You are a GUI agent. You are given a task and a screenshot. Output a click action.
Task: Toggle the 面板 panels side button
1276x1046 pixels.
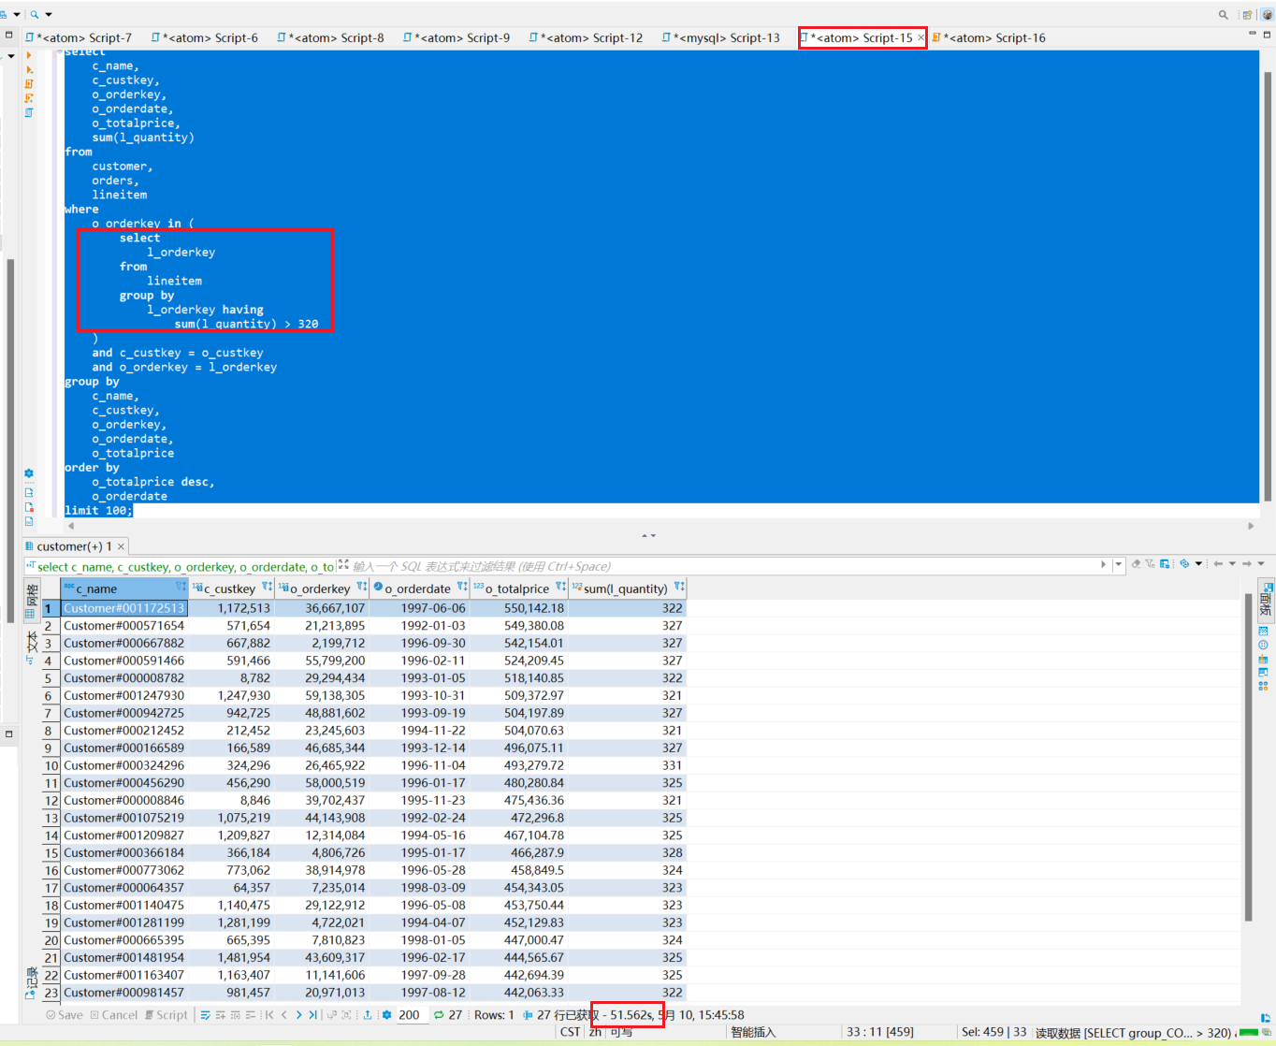pos(1265,600)
